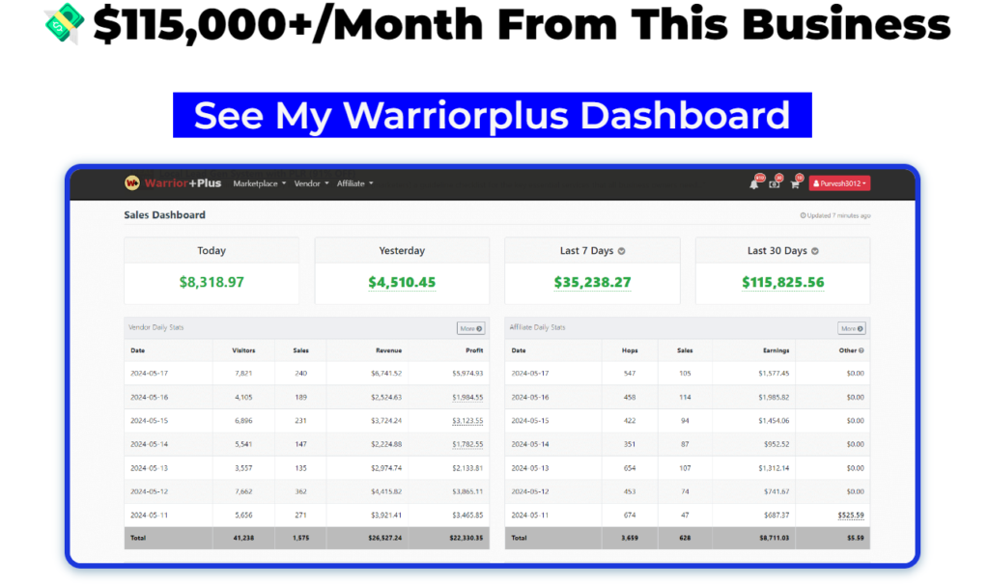Open the Vendor dropdown menu

(311, 183)
